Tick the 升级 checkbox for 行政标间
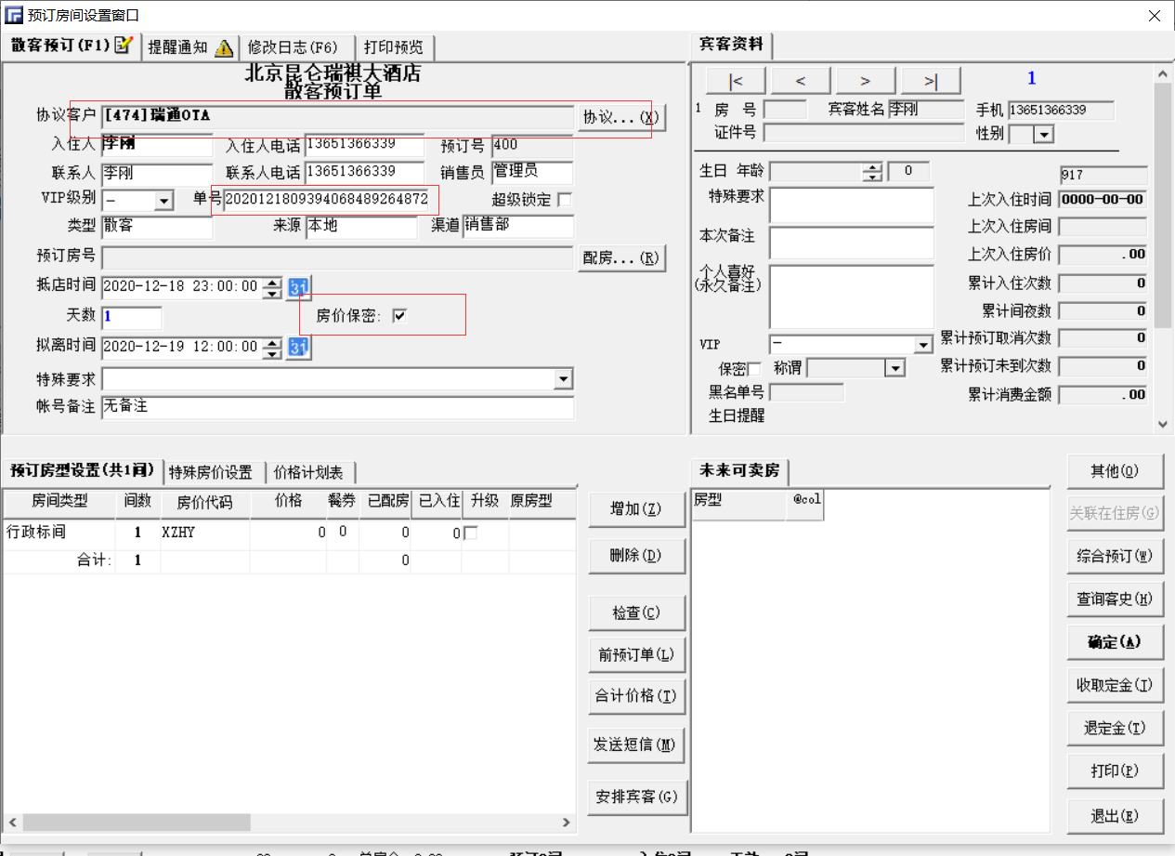Image resolution: width=1175 pixels, height=856 pixels. [471, 533]
